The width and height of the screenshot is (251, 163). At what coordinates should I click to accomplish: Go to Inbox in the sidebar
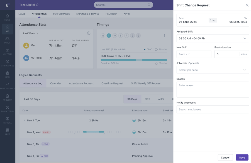click(7, 39)
